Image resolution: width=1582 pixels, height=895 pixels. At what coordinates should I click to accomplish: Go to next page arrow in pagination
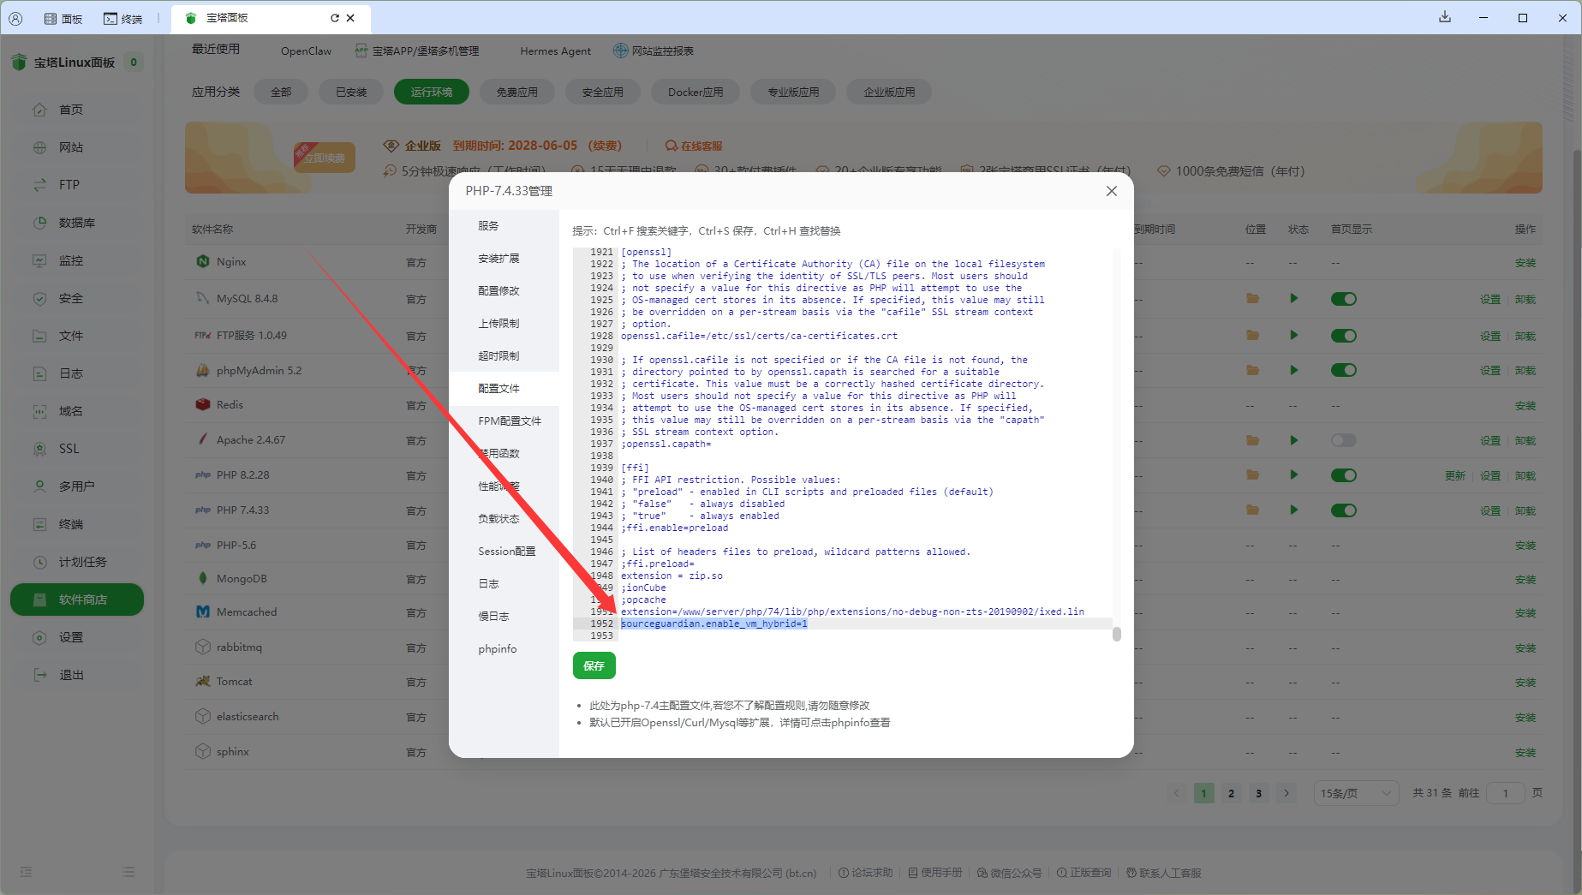coord(1286,793)
